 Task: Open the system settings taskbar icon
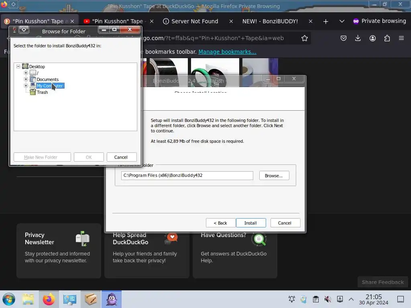click(x=70, y=299)
